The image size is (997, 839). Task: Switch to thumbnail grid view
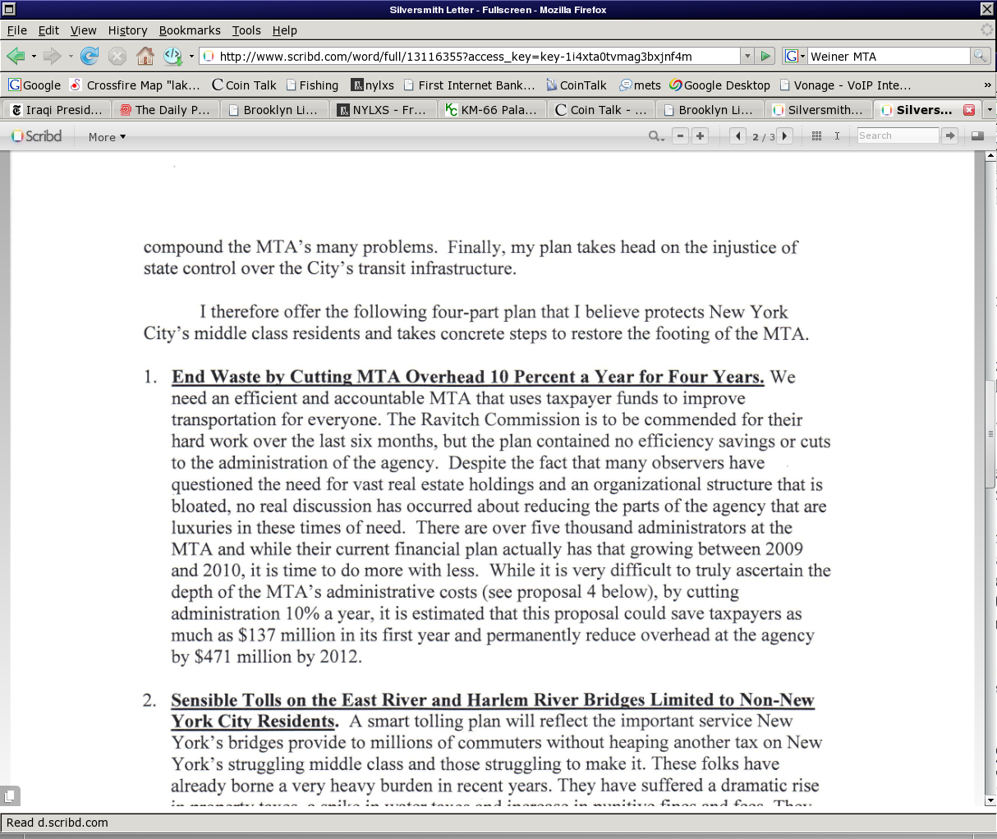(x=816, y=136)
